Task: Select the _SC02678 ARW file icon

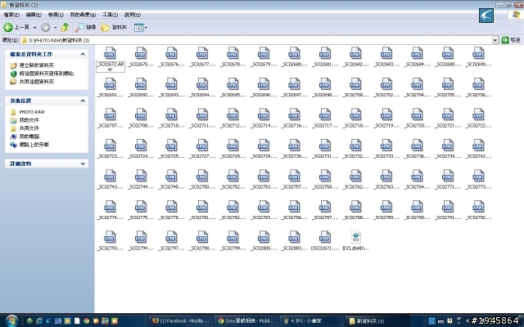Action: 233,53
